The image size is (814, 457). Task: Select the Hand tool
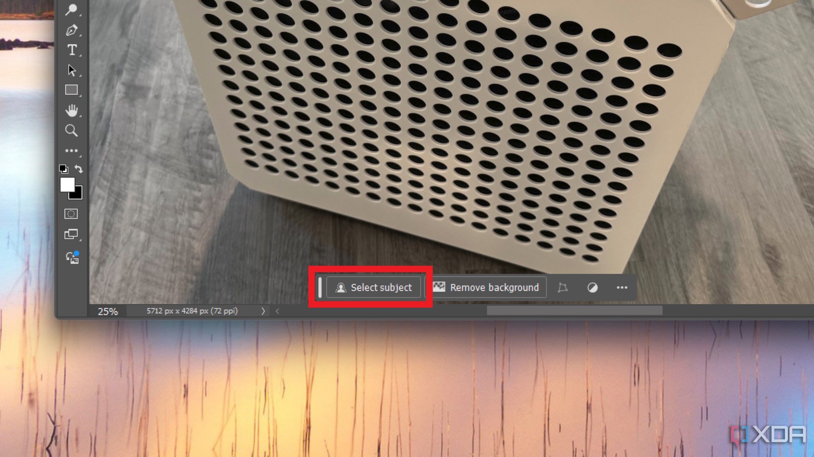coord(71,110)
